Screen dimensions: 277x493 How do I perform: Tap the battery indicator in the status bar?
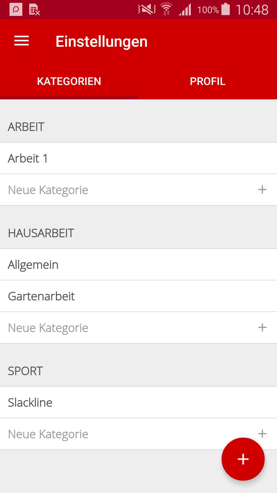226,10
